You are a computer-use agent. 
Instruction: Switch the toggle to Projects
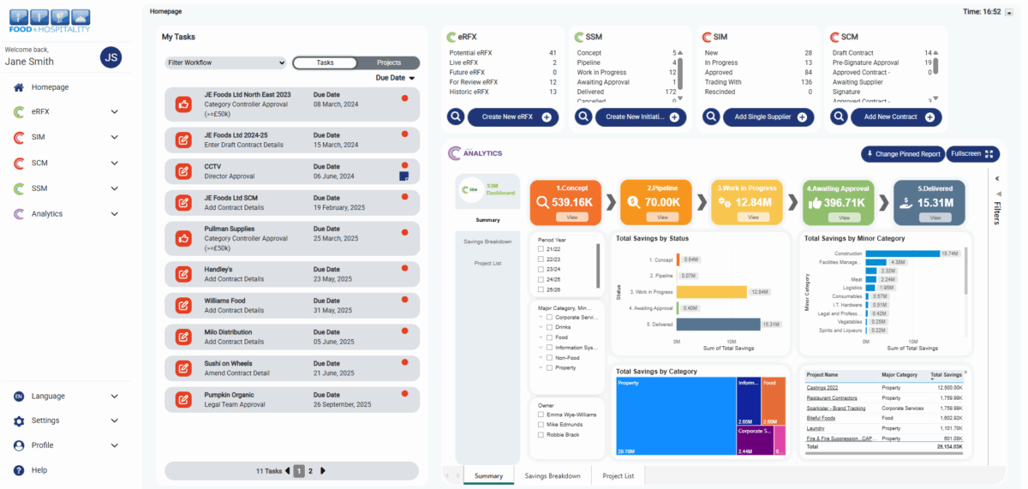(389, 63)
